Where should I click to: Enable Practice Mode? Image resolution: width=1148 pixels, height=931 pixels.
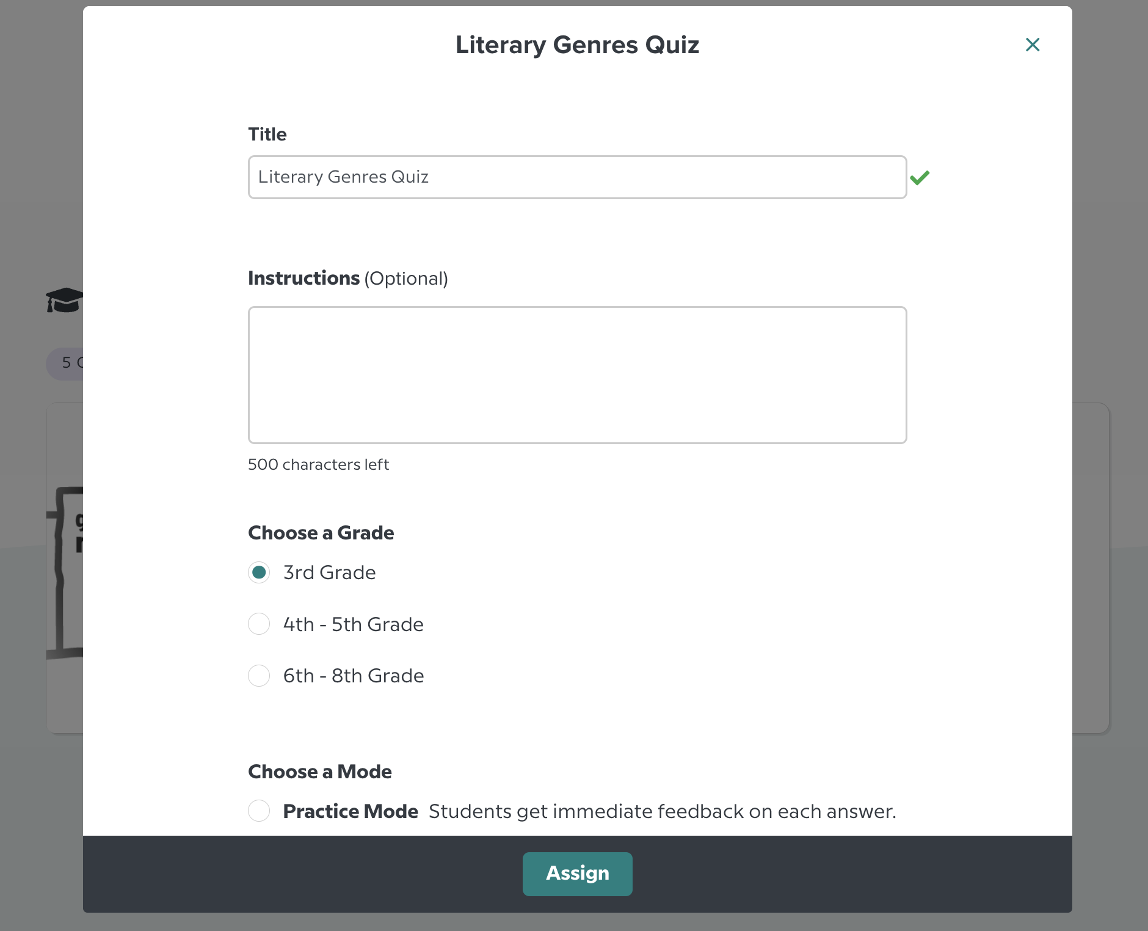tap(260, 811)
